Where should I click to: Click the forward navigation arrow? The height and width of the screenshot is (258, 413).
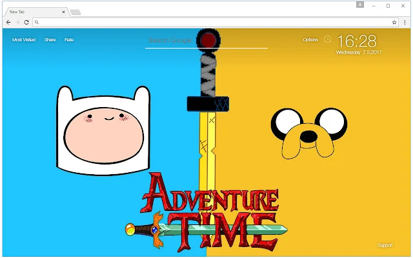17,23
